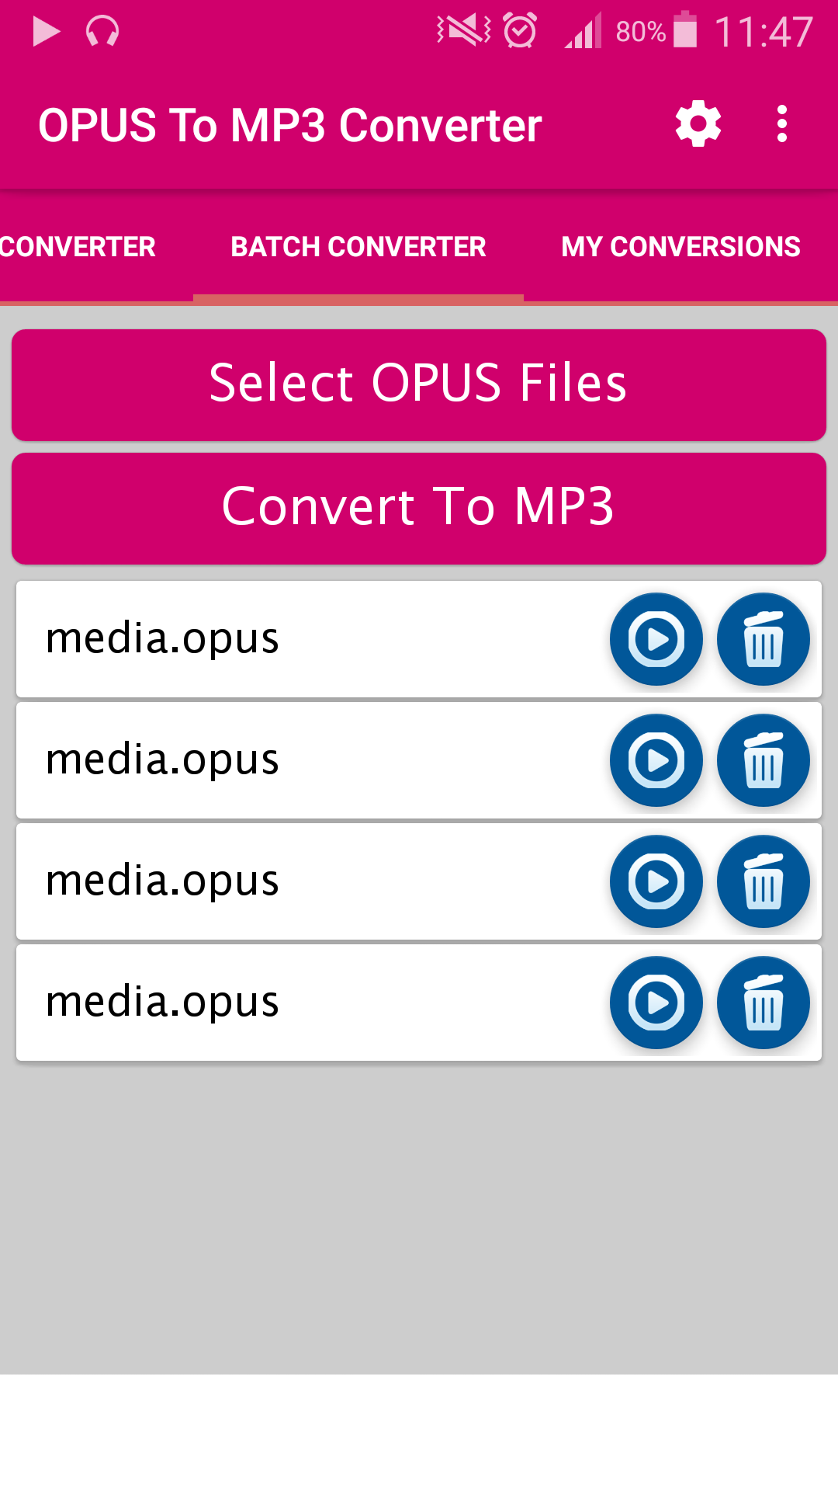The width and height of the screenshot is (838, 1491).
Task: Switch to the My Conversions tab
Action: (680, 247)
